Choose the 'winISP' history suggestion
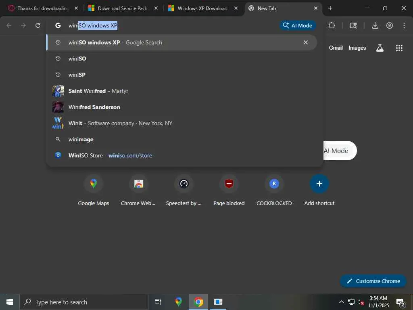Viewport: 413px width, 310px height. click(181, 75)
